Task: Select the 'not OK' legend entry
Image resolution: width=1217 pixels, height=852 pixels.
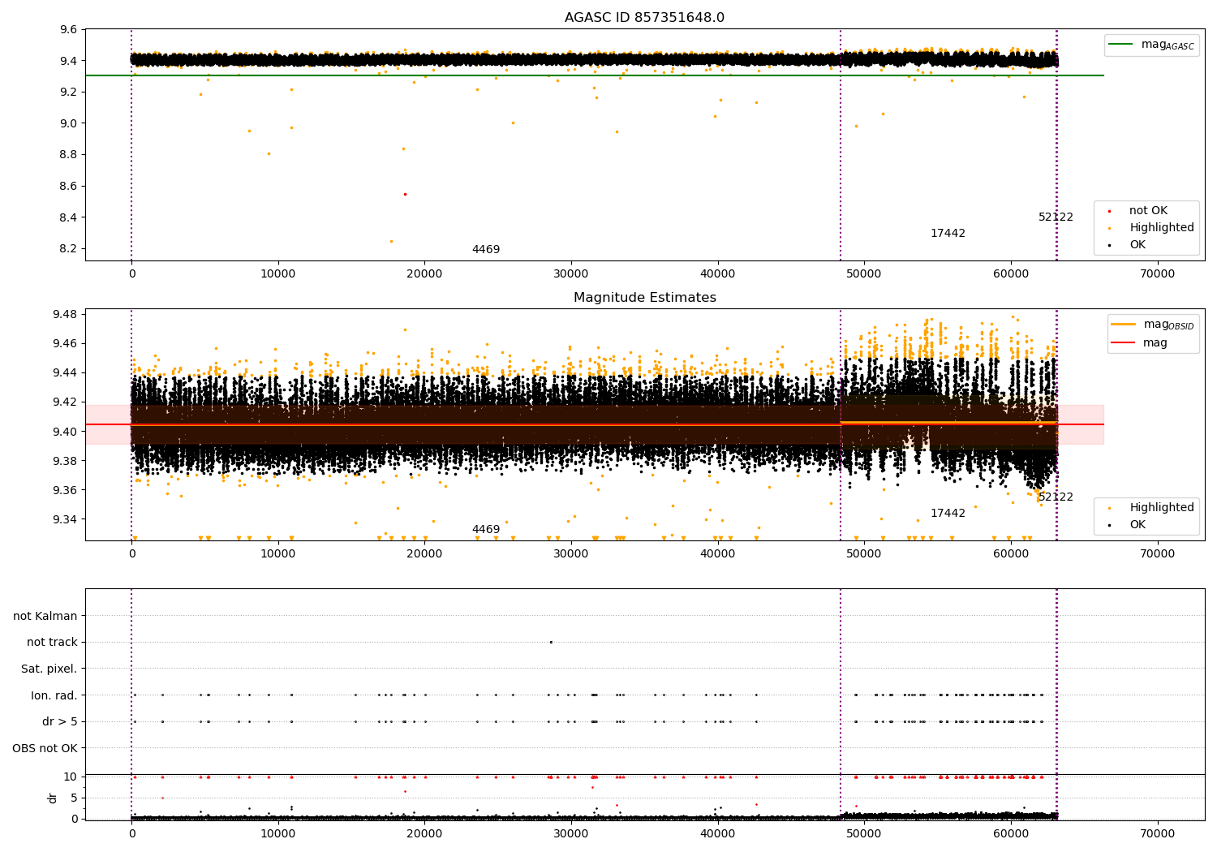Action: coord(1148,211)
